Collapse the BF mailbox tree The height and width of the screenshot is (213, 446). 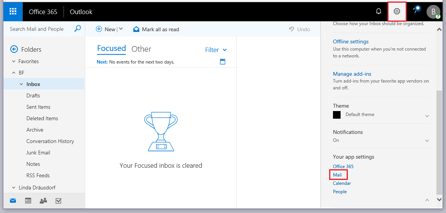[14, 73]
